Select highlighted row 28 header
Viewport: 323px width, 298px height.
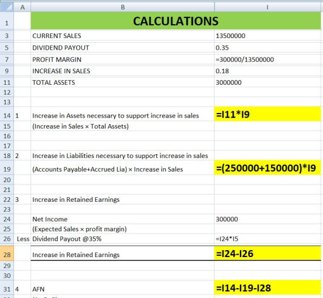coord(7,254)
